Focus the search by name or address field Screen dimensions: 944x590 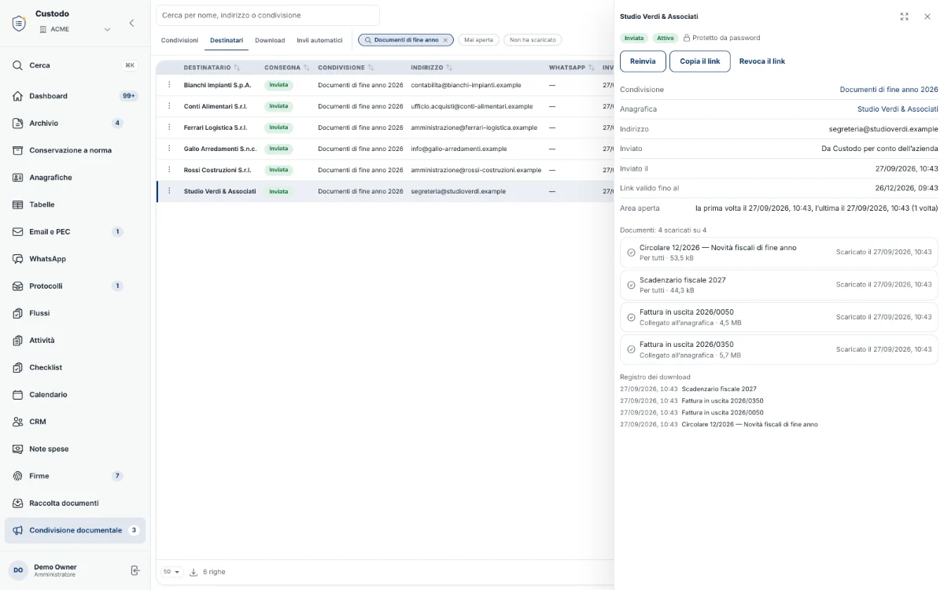coord(267,15)
